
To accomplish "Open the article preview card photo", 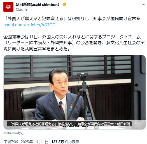I will coord(74,92).
